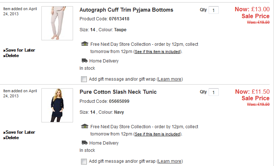Learn more about gift wrap for tunic
This screenshot has height=166, width=274.
point(170,161)
